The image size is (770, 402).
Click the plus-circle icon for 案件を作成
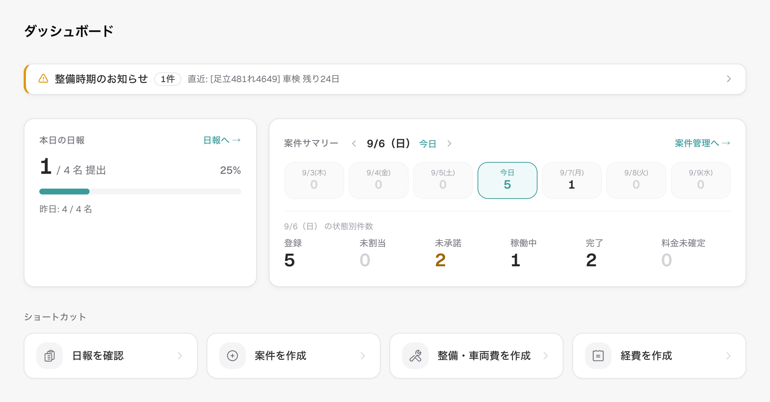[x=232, y=356]
